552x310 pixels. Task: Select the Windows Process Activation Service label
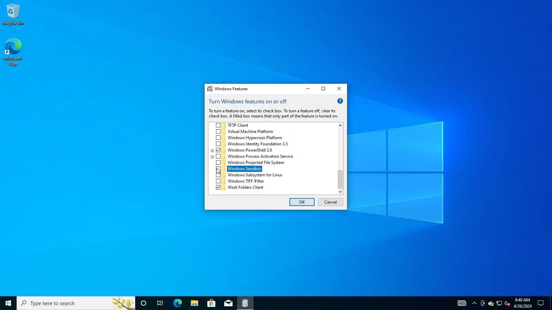(260, 156)
